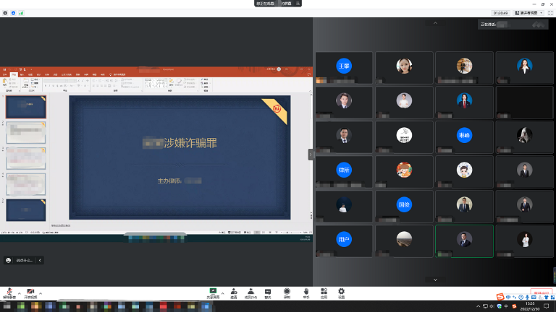Turn on the camera with 开启视频
Image resolution: width=556 pixels, height=312 pixels.
30,291
